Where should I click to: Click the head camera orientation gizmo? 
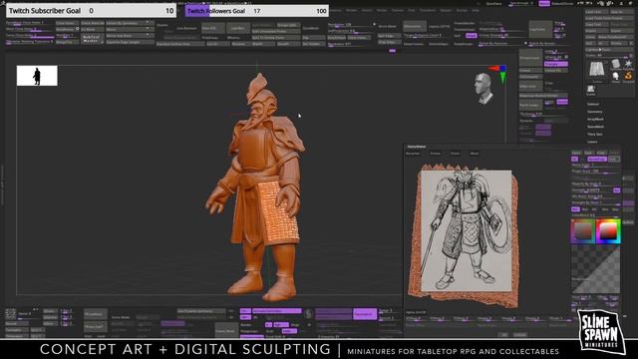(x=483, y=89)
